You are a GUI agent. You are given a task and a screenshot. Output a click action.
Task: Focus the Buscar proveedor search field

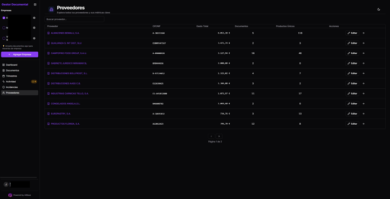click(x=74, y=19)
